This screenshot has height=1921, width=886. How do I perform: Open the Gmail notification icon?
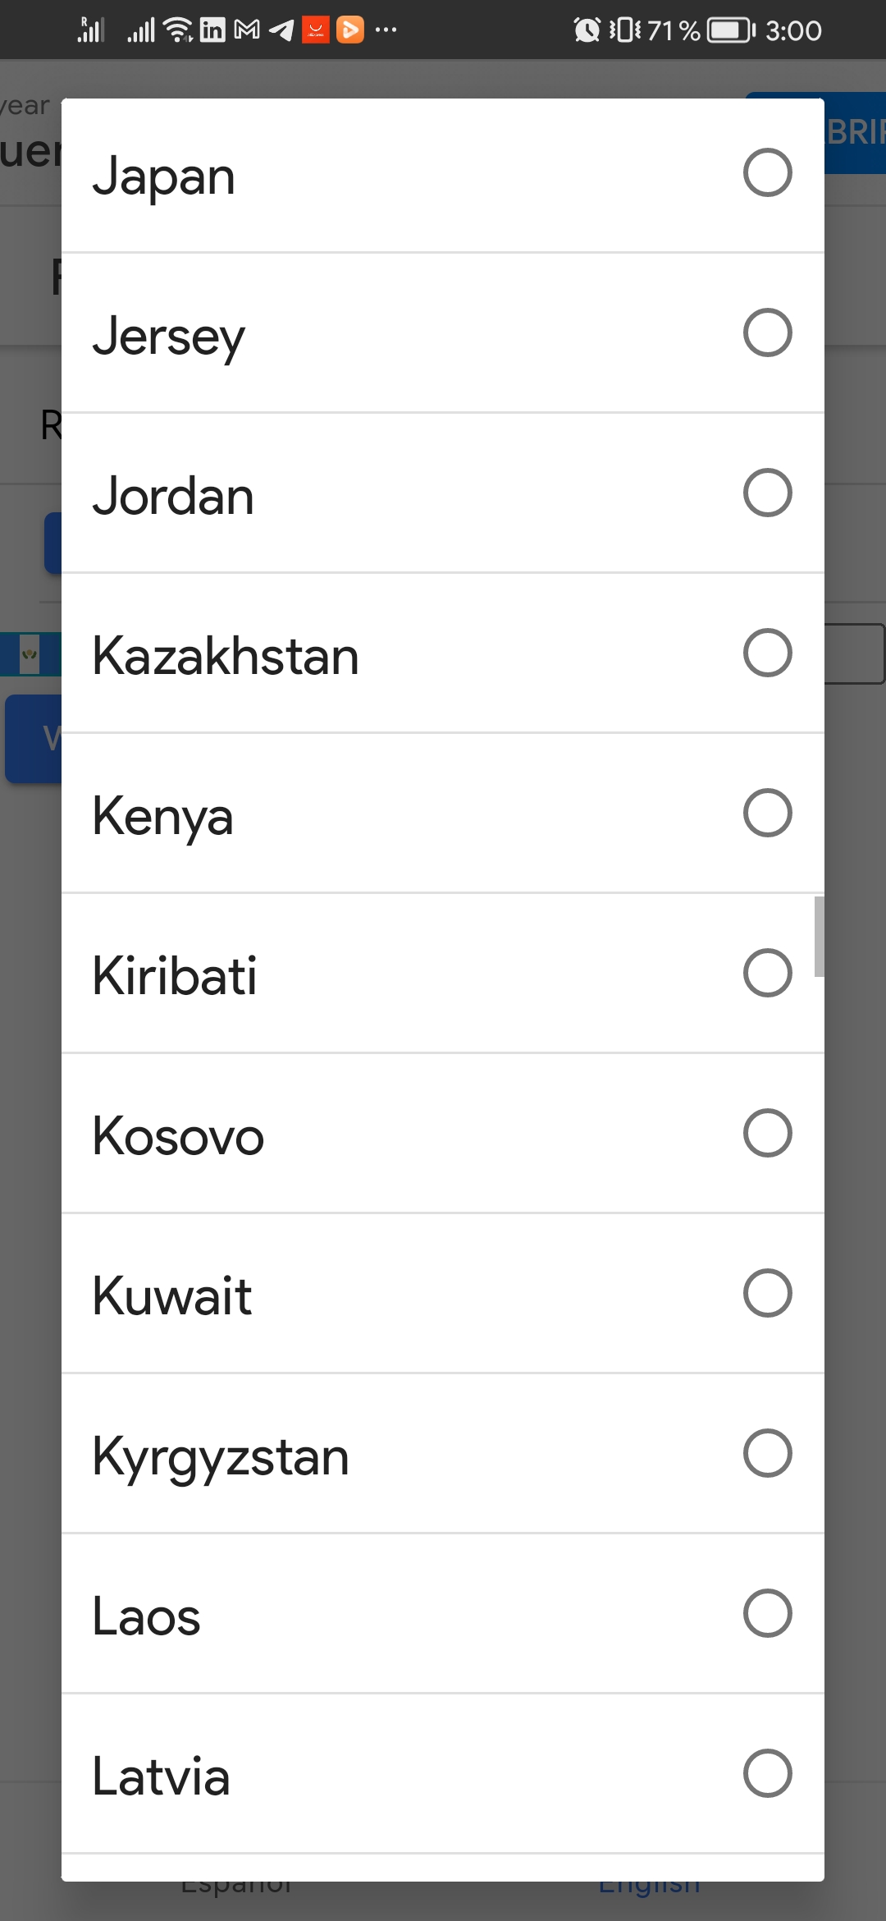click(247, 30)
